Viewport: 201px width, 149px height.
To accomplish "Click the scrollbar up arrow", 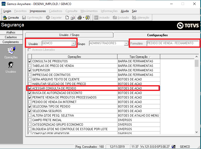I will 196,57.
